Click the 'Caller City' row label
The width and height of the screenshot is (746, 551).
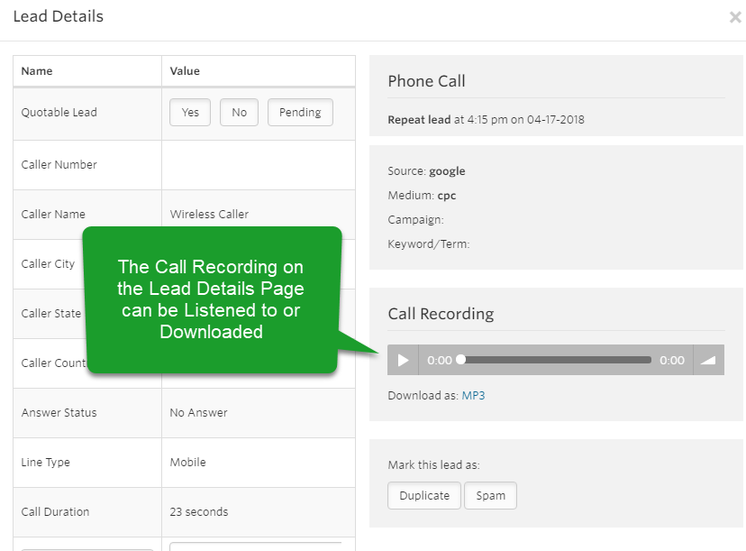tap(48, 264)
